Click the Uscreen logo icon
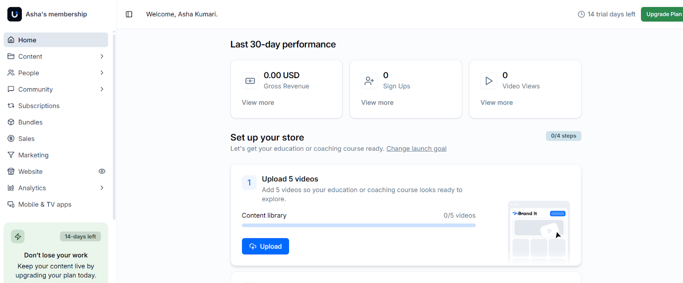683x283 pixels. (x=15, y=14)
